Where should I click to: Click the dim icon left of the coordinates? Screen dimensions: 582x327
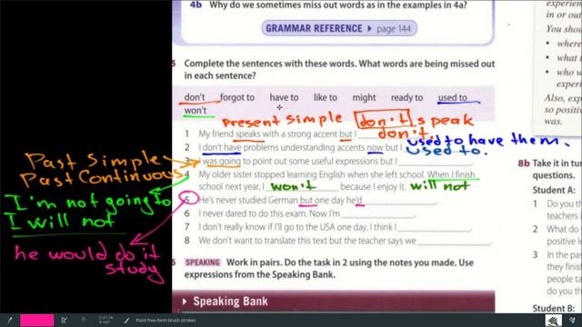point(84,319)
